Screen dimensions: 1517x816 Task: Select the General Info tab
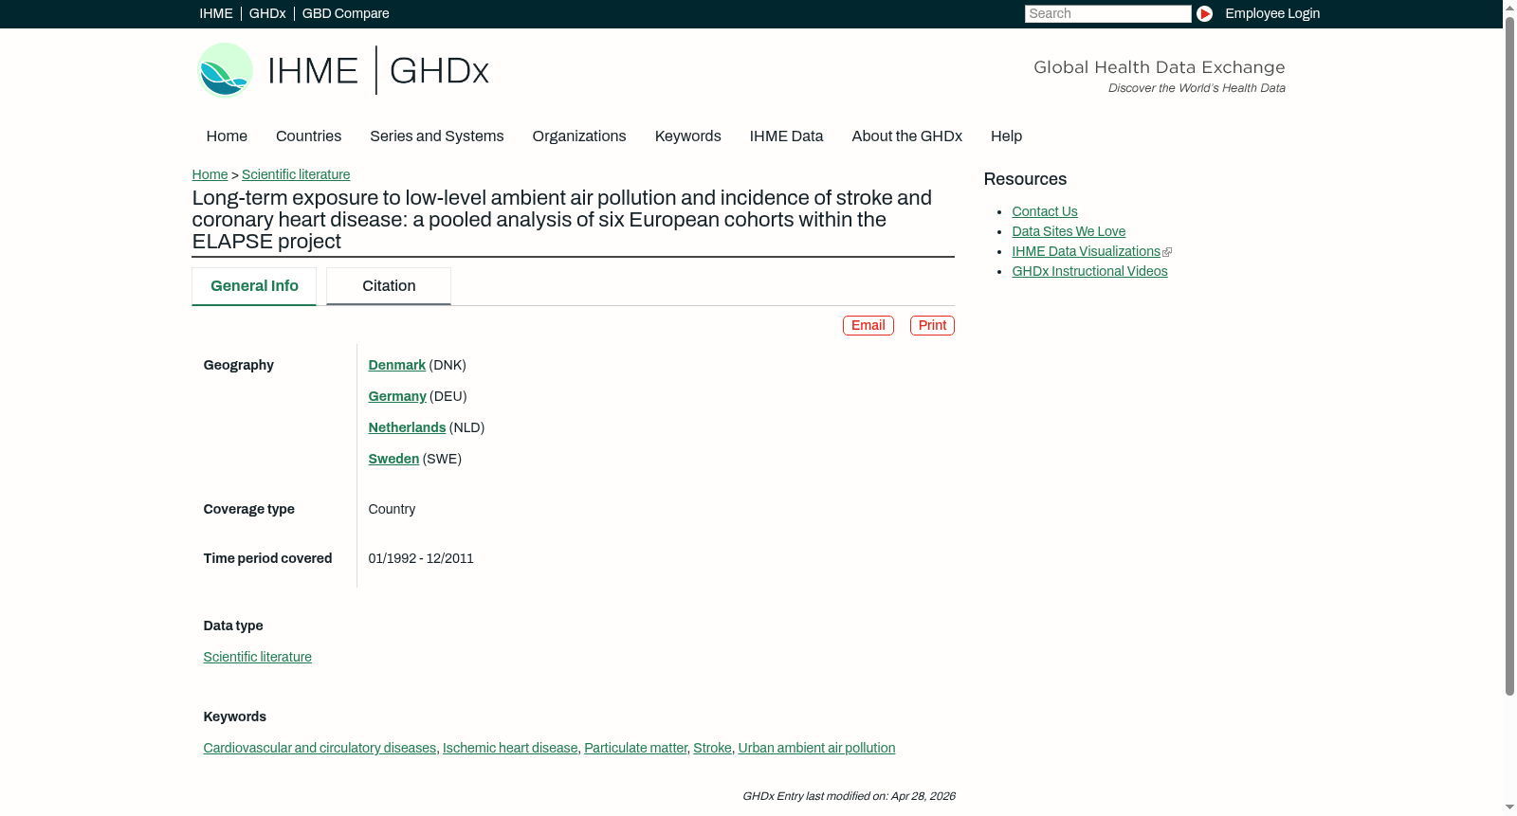coord(254,286)
